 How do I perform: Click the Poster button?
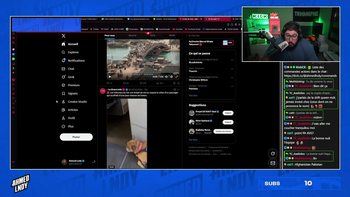pyautogui.click(x=76, y=137)
